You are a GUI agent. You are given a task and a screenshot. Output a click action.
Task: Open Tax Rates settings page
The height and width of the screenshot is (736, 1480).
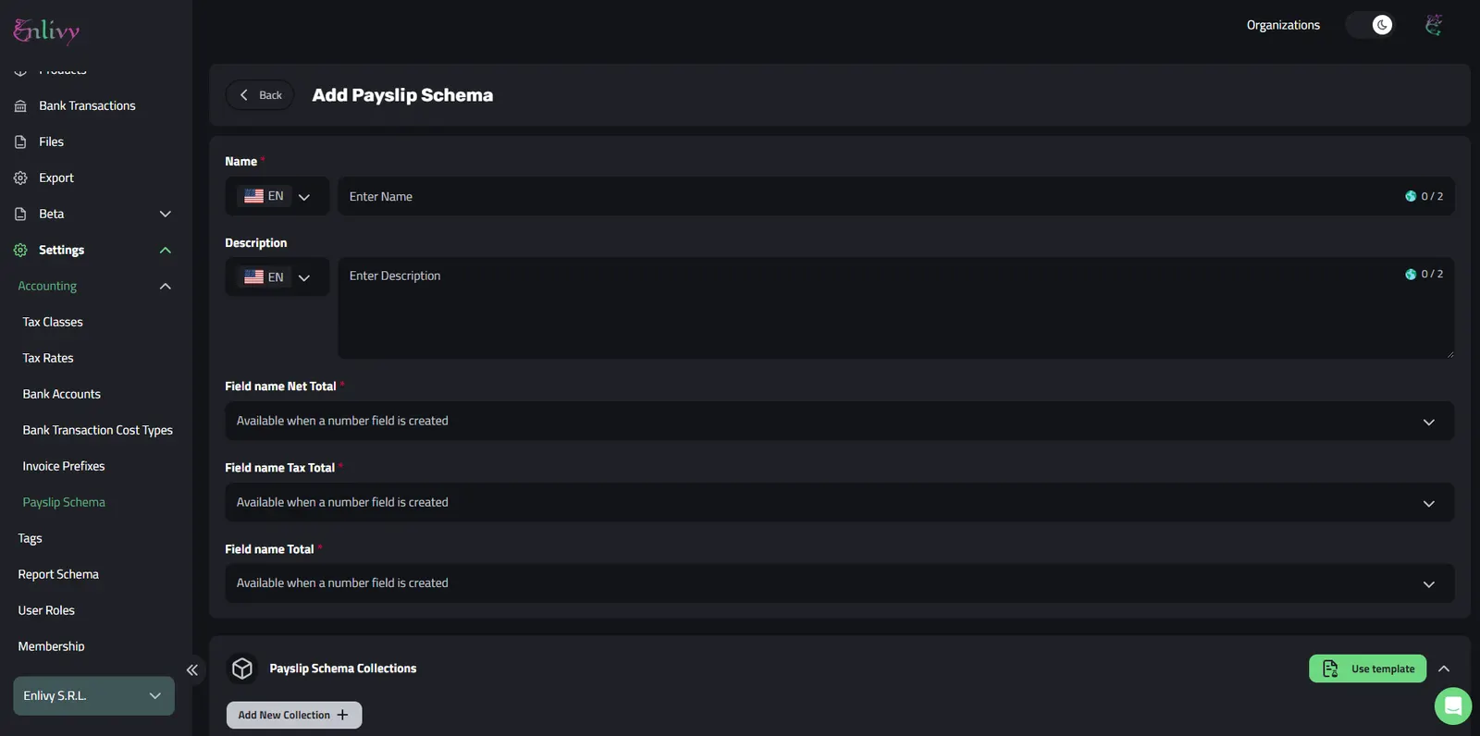pos(48,358)
